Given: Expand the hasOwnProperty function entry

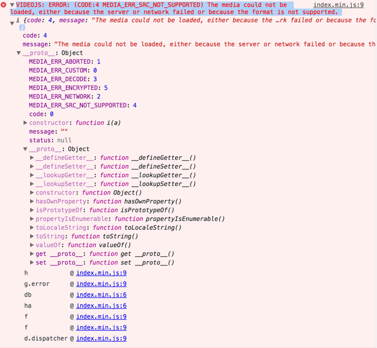Looking at the screenshot, I should point(32,202).
